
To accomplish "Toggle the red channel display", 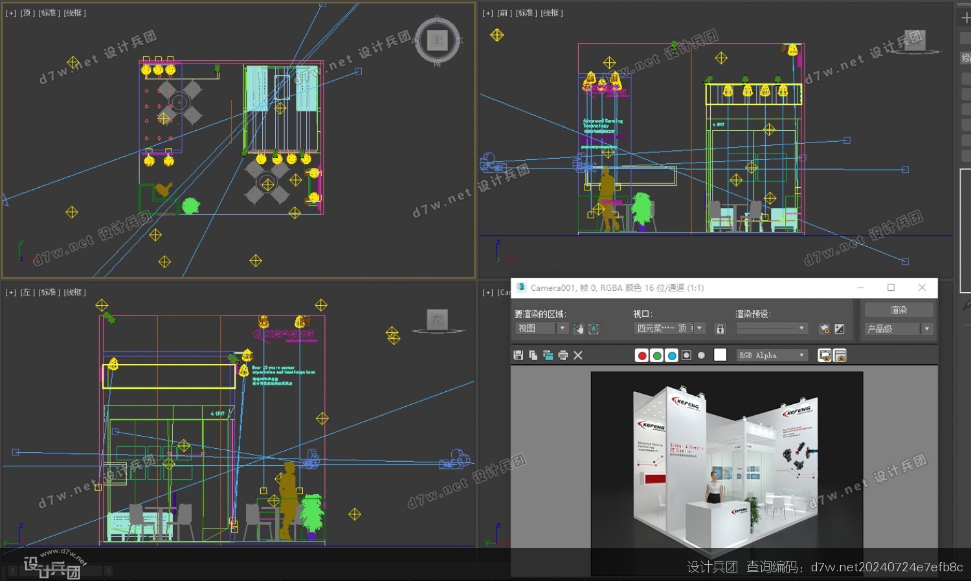I will pos(642,355).
